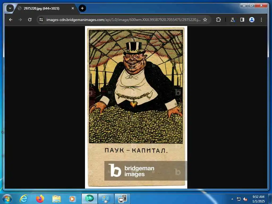Screen dimensions: 272x204
Task: View site information icon in address bar
Action: (x=41, y=20)
